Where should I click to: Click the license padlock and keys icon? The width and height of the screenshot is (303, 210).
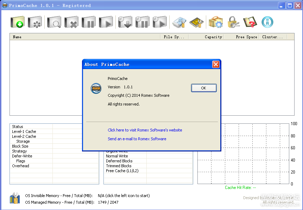click(x=233, y=22)
